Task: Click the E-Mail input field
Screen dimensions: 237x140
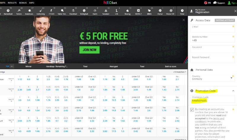Action: click(212, 29)
